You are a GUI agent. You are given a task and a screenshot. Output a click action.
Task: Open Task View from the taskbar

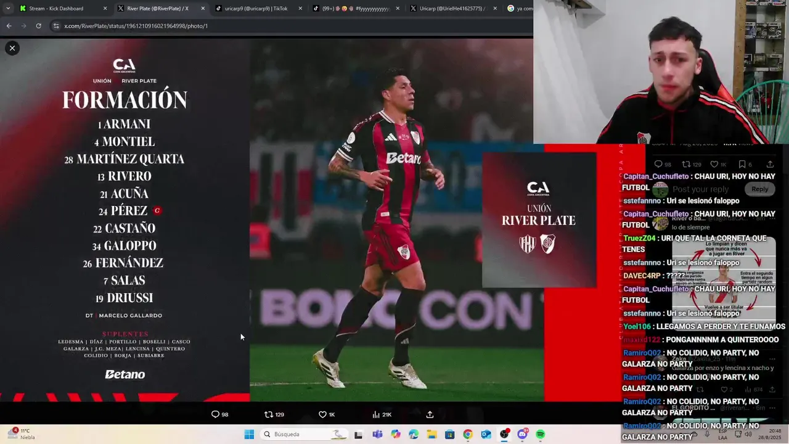[358, 434]
